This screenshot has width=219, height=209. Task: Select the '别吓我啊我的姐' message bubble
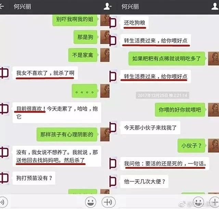pyautogui.click(x=75, y=20)
